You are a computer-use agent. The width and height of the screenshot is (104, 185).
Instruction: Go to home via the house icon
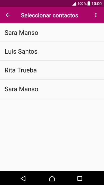pyautogui.click(x=52, y=178)
